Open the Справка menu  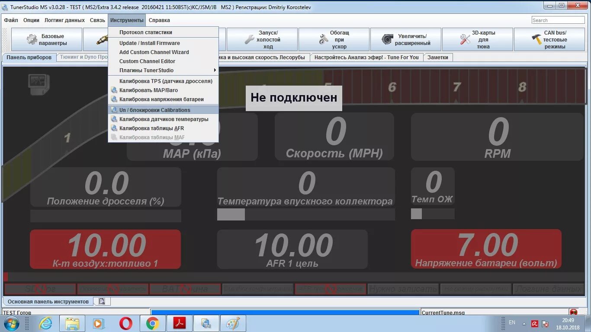[159, 20]
